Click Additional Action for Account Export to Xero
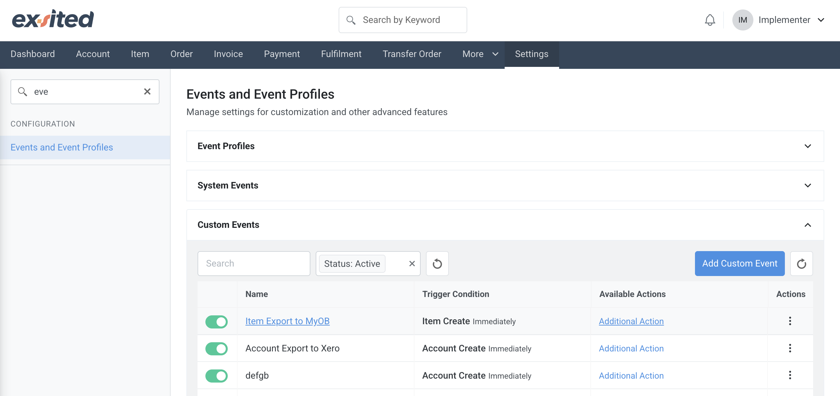 click(x=631, y=348)
